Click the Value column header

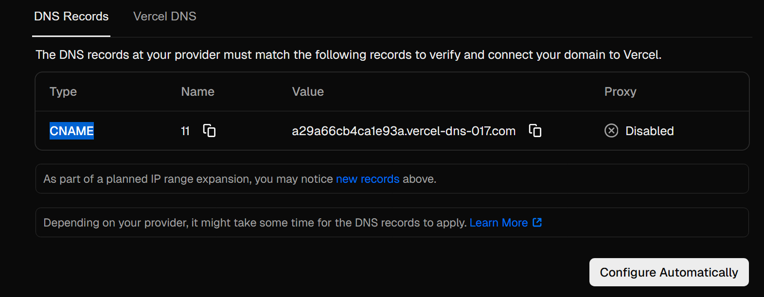(308, 92)
